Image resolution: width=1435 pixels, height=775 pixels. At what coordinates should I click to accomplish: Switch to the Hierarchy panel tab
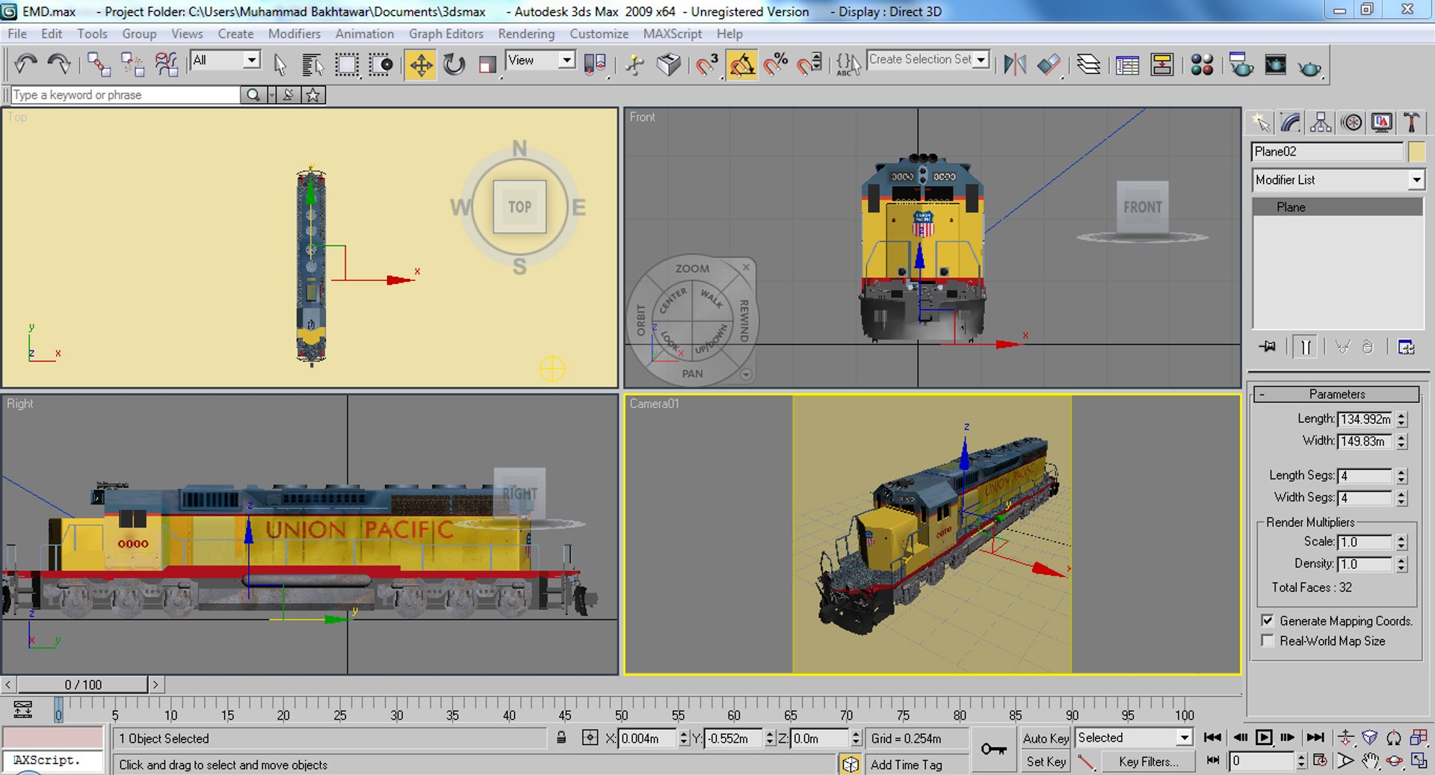tap(1321, 123)
